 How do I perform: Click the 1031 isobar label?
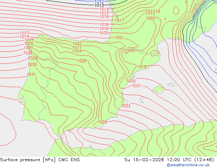(31, 75)
